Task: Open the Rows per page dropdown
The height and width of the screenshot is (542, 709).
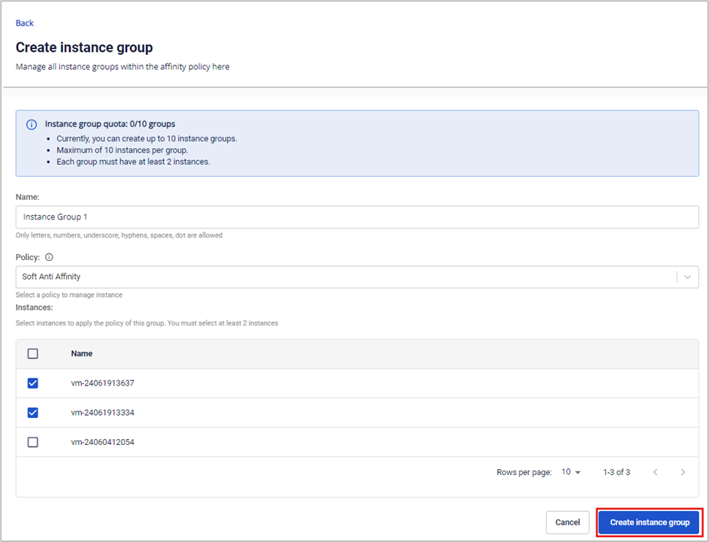Action: (571, 472)
